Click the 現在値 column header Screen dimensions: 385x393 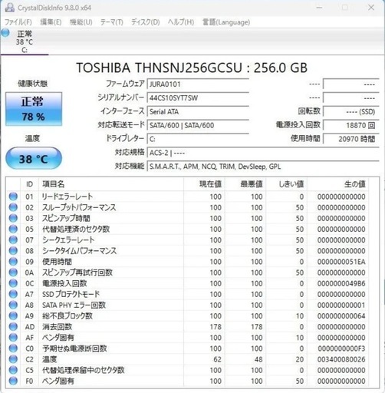204,184
